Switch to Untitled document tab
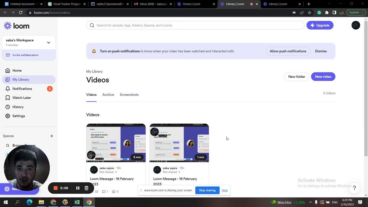368x207 pixels. [x=23, y=4]
